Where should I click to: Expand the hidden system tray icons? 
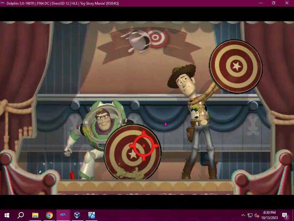[243, 215]
